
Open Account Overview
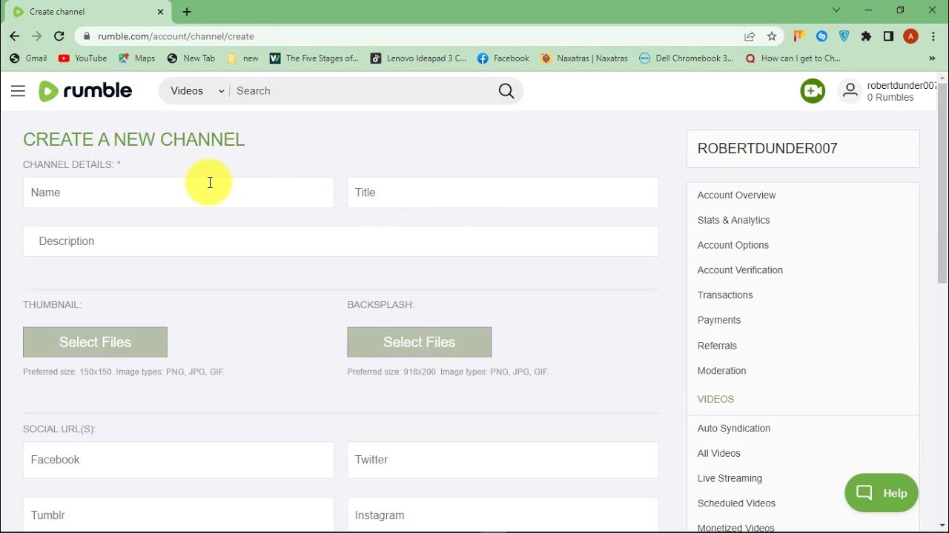(x=737, y=195)
